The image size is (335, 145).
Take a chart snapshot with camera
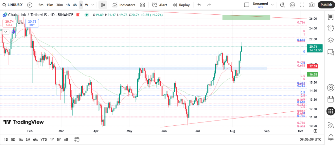[312, 5]
